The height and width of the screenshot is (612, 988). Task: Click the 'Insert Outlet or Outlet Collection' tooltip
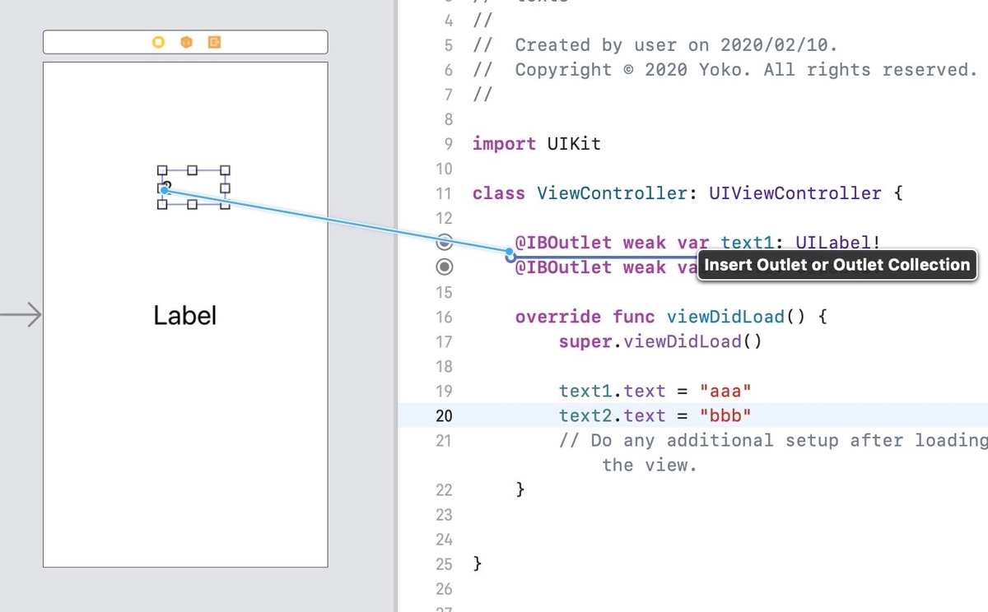click(837, 265)
